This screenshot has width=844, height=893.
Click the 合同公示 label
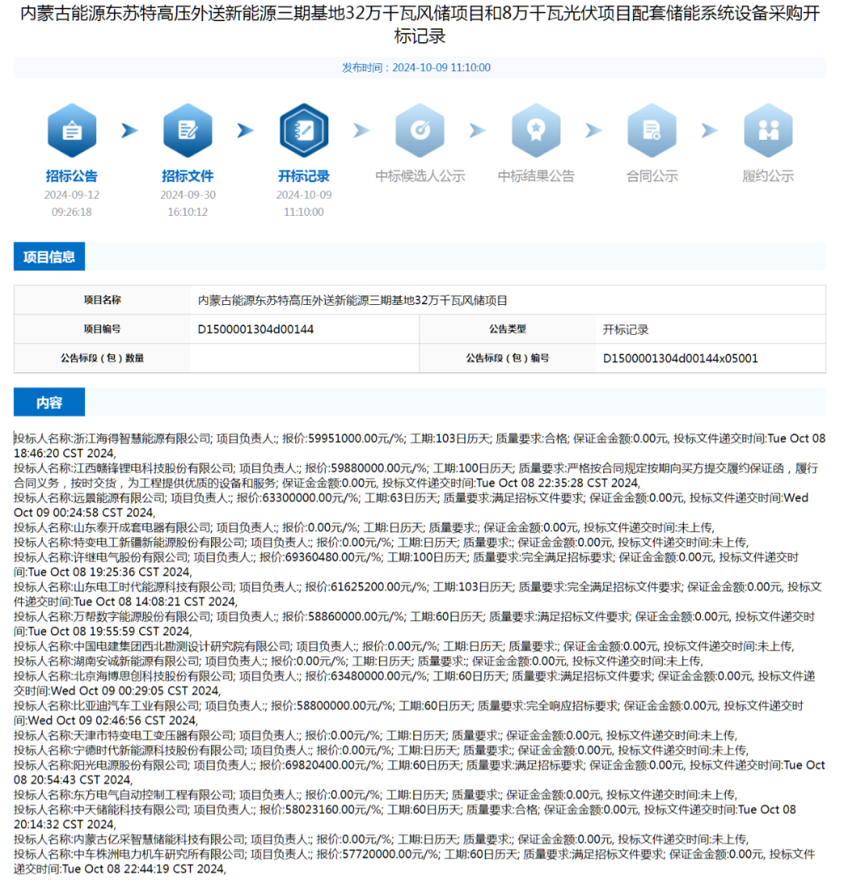(653, 176)
